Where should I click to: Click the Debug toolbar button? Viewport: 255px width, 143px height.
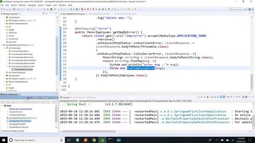tap(71, 9)
